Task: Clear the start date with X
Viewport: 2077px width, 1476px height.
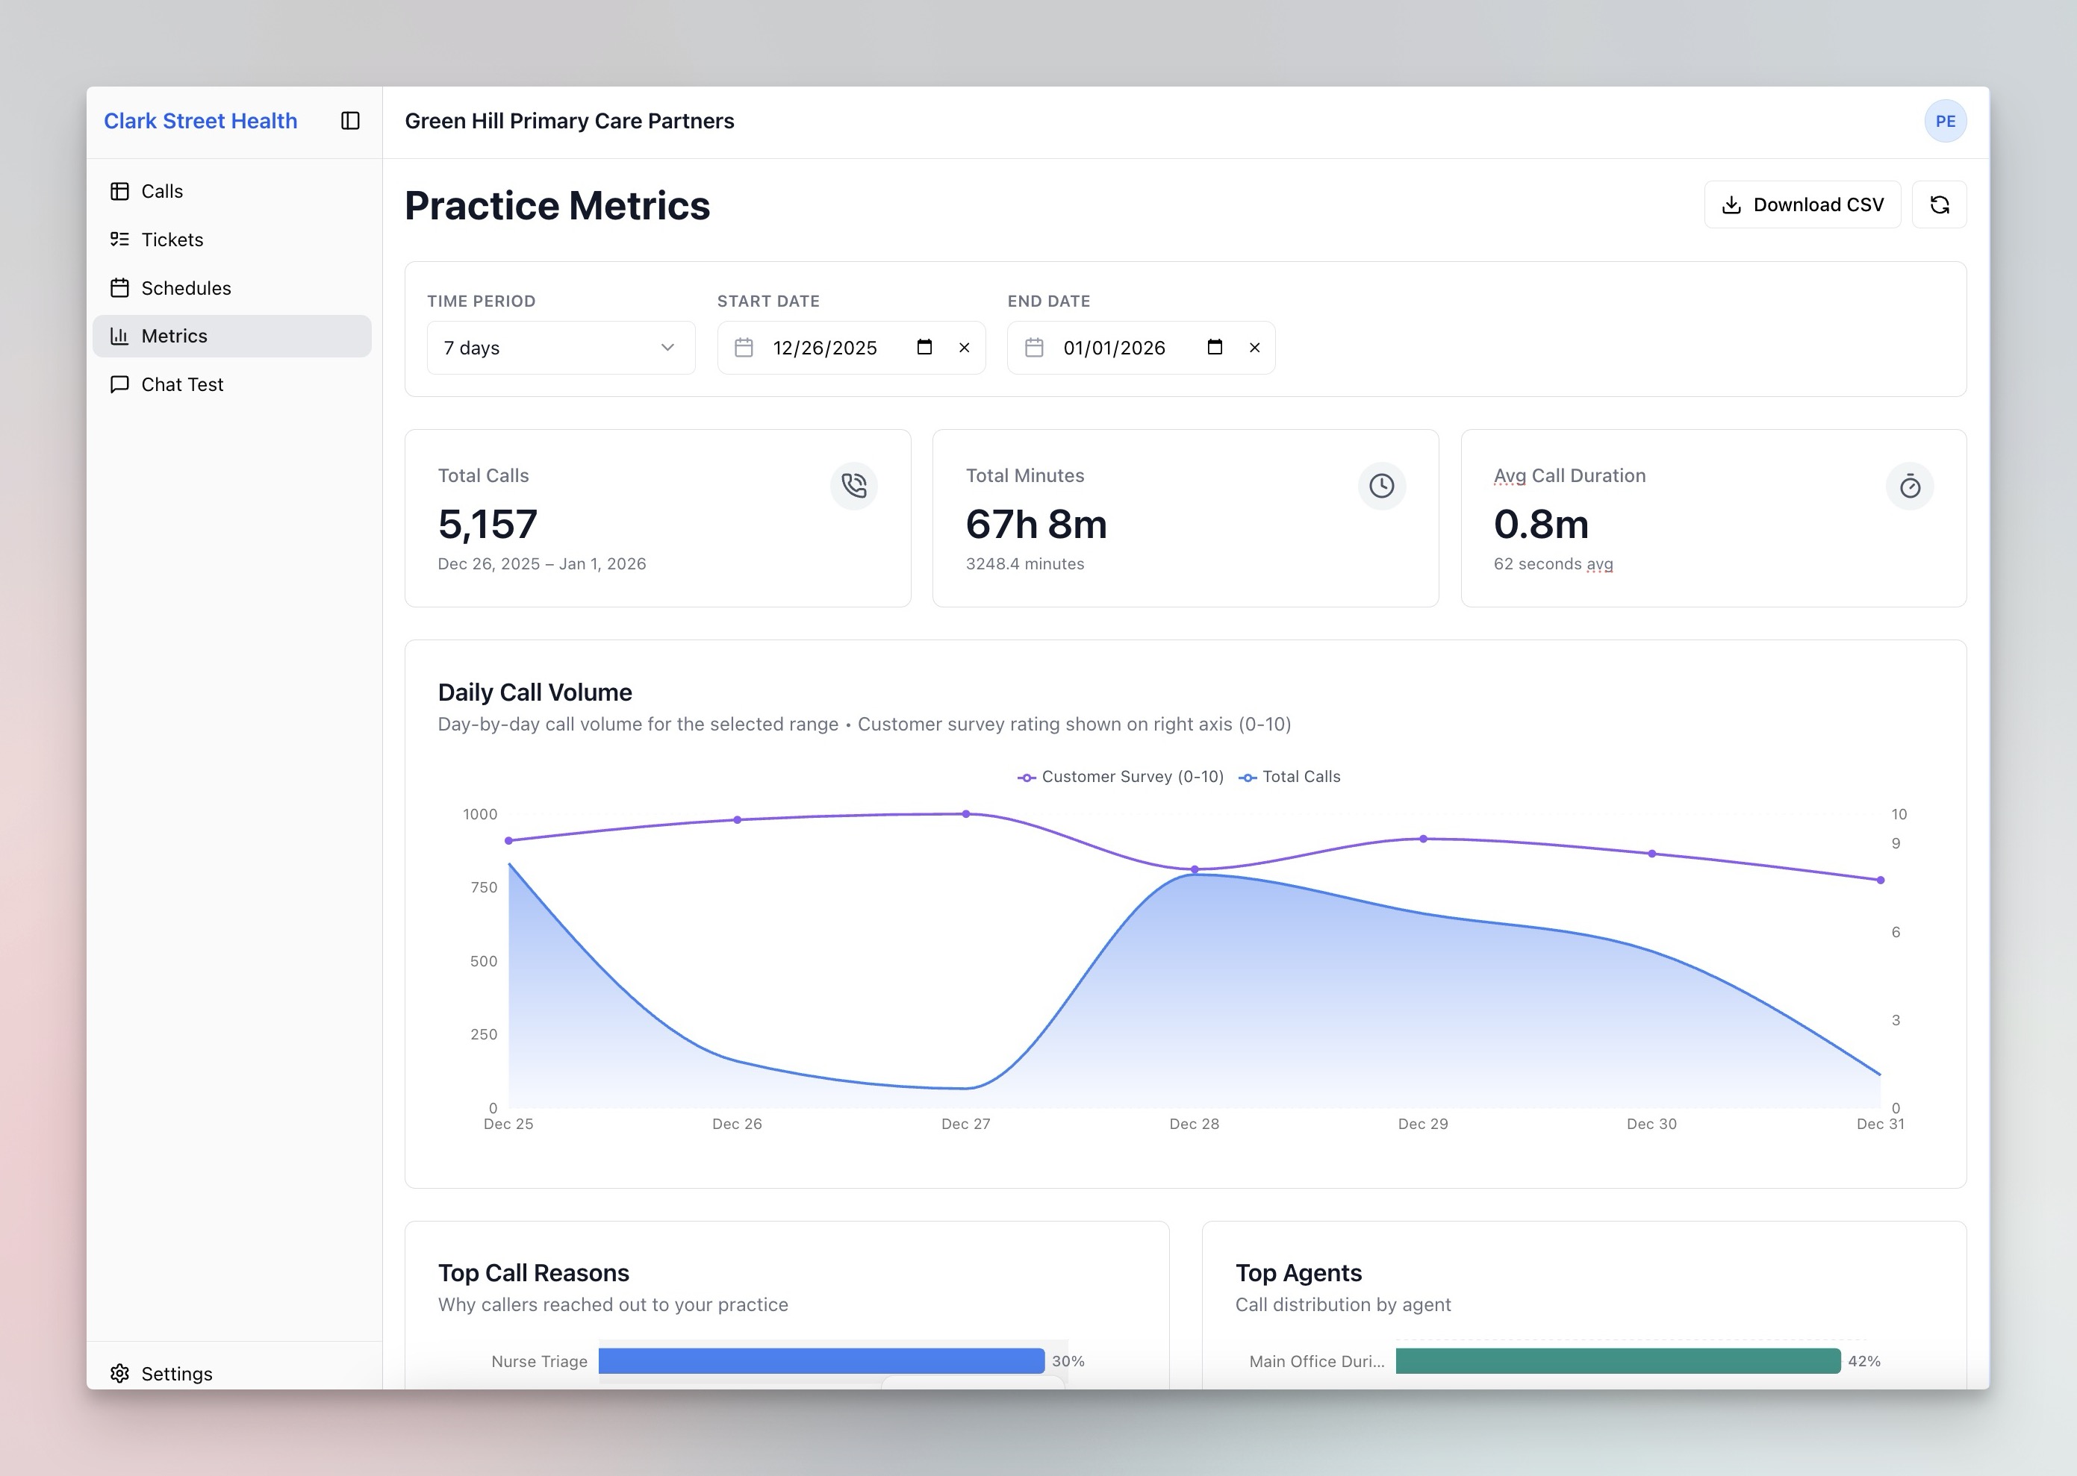Action: pos(964,347)
